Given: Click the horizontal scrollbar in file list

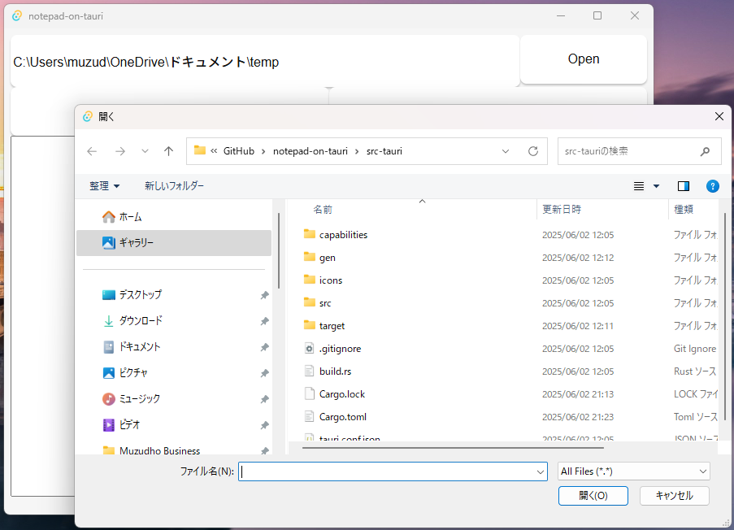Looking at the screenshot, I should click(453, 448).
